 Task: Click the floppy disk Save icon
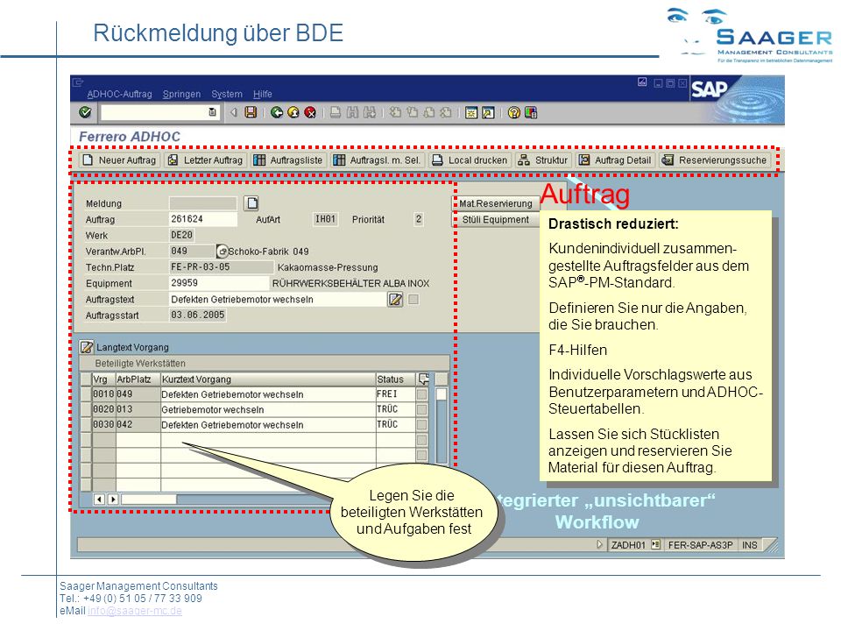pos(251,112)
